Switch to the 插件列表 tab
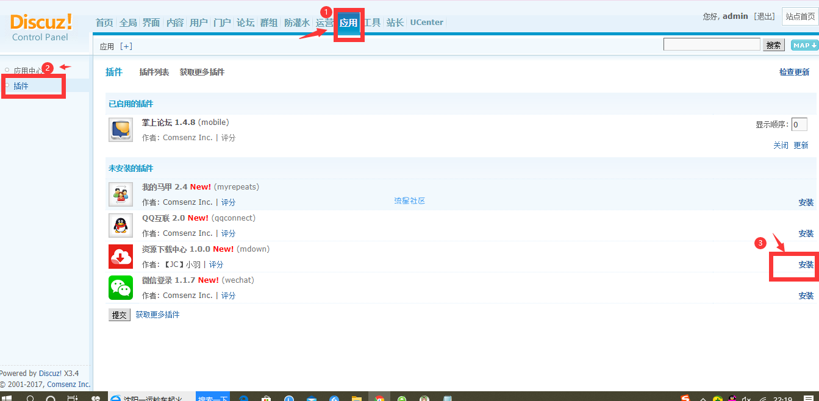The height and width of the screenshot is (401, 819). point(154,72)
